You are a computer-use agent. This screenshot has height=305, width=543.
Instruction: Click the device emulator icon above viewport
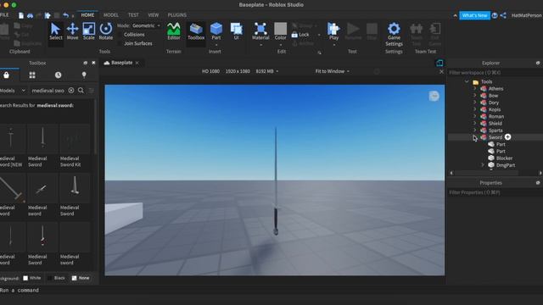pos(439,63)
